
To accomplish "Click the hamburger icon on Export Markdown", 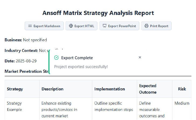I will click(x=30, y=26).
